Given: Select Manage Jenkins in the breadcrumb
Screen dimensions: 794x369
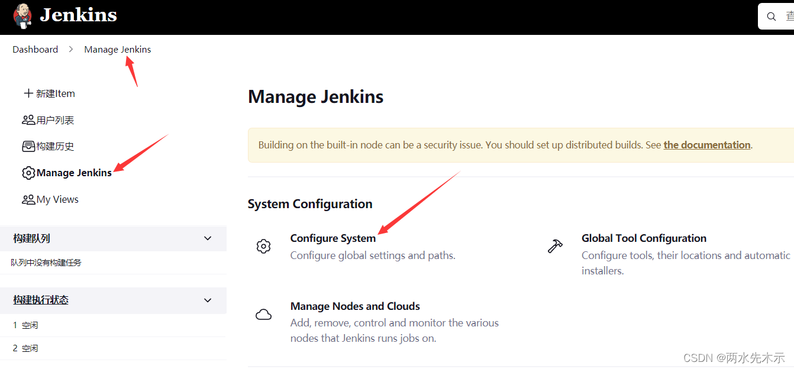Looking at the screenshot, I should [x=117, y=50].
